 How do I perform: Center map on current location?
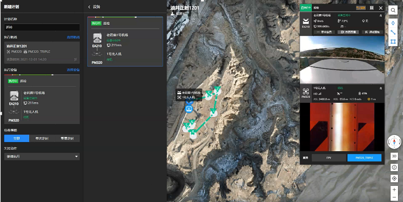click(x=394, y=178)
